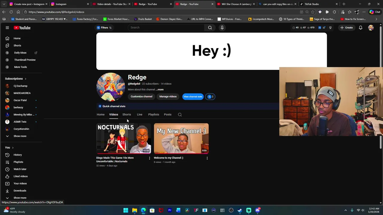Open the Nocturnals video thumbnail
Viewport: 383px width, 215px height.
124,139
